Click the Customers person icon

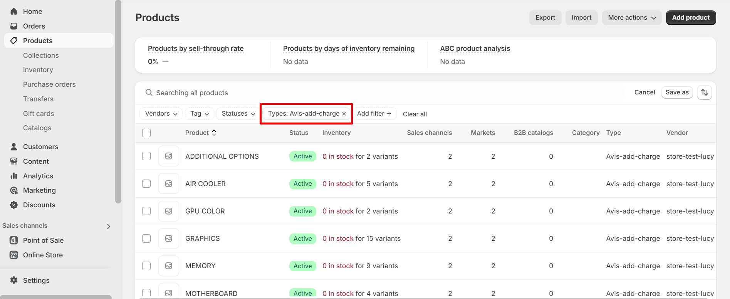click(x=14, y=147)
